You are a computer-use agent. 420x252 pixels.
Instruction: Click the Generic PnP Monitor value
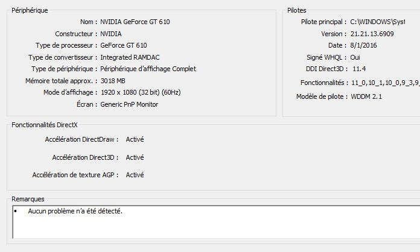129,105
